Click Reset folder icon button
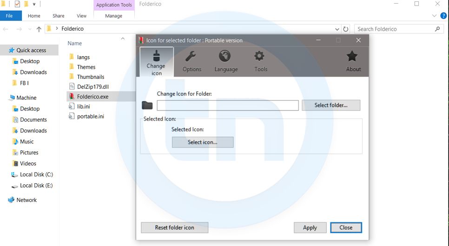 click(174, 228)
